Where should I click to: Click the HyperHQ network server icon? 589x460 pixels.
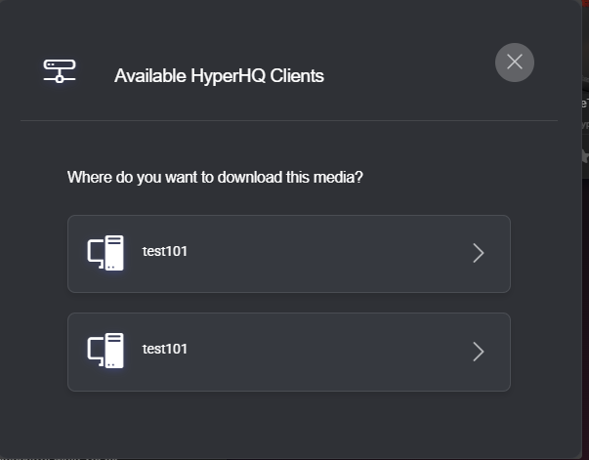coord(60,71)
